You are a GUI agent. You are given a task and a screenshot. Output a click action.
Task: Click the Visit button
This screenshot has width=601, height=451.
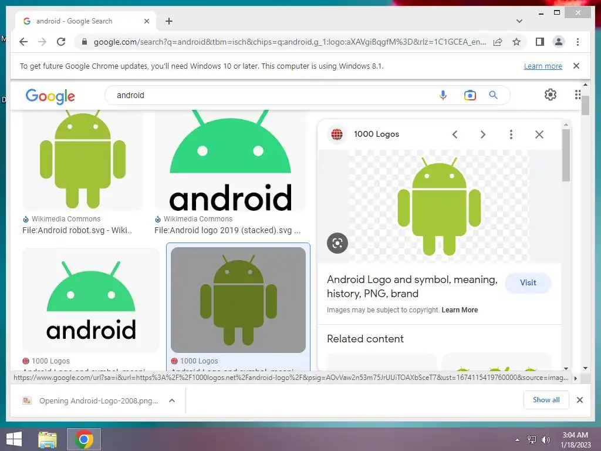point(528,282)
